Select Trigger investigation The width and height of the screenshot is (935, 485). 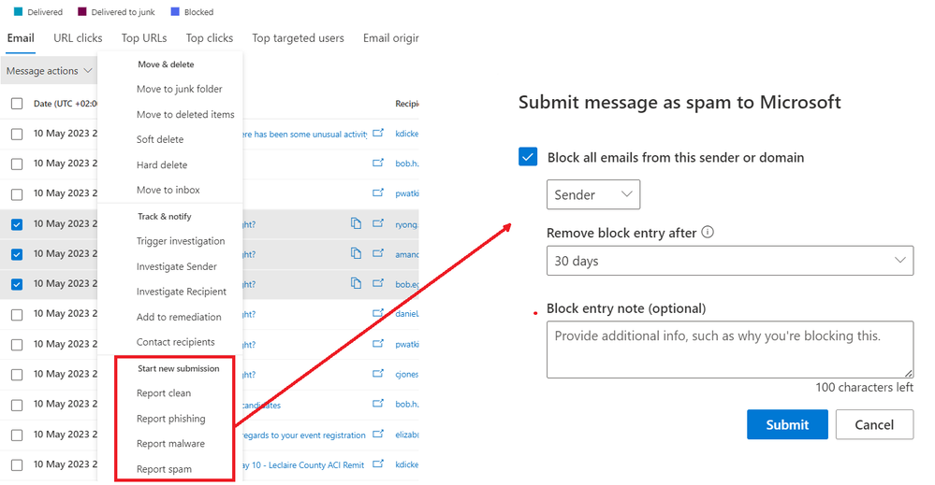tap(181, 241)
